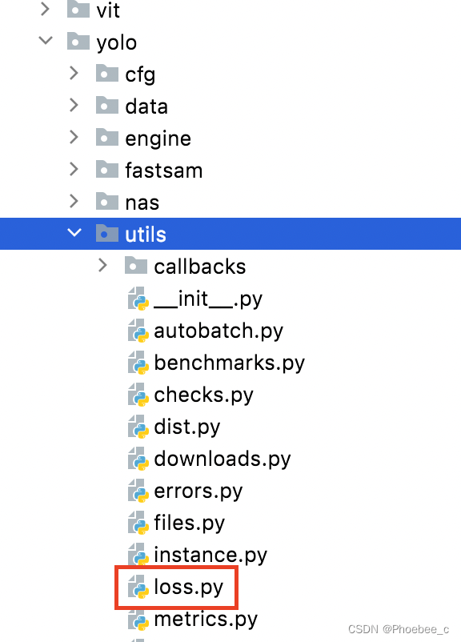Select the nas folder name
This screenshot has width=461, height=642.
(142, 203)
